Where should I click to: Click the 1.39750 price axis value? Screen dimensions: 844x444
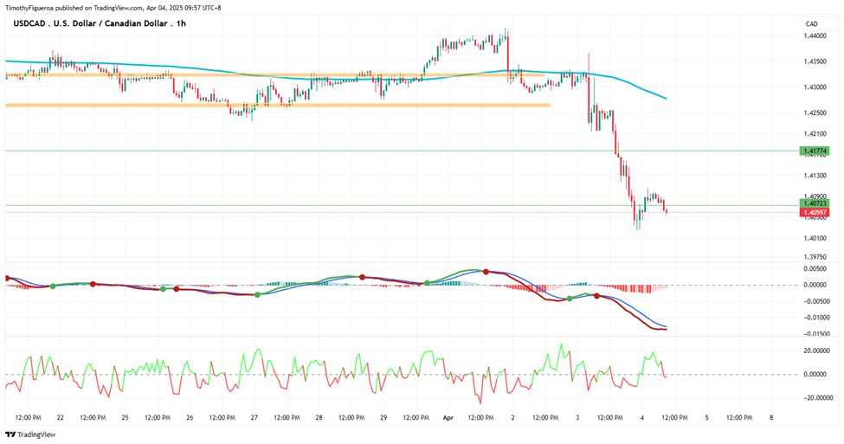pos(815,257)
